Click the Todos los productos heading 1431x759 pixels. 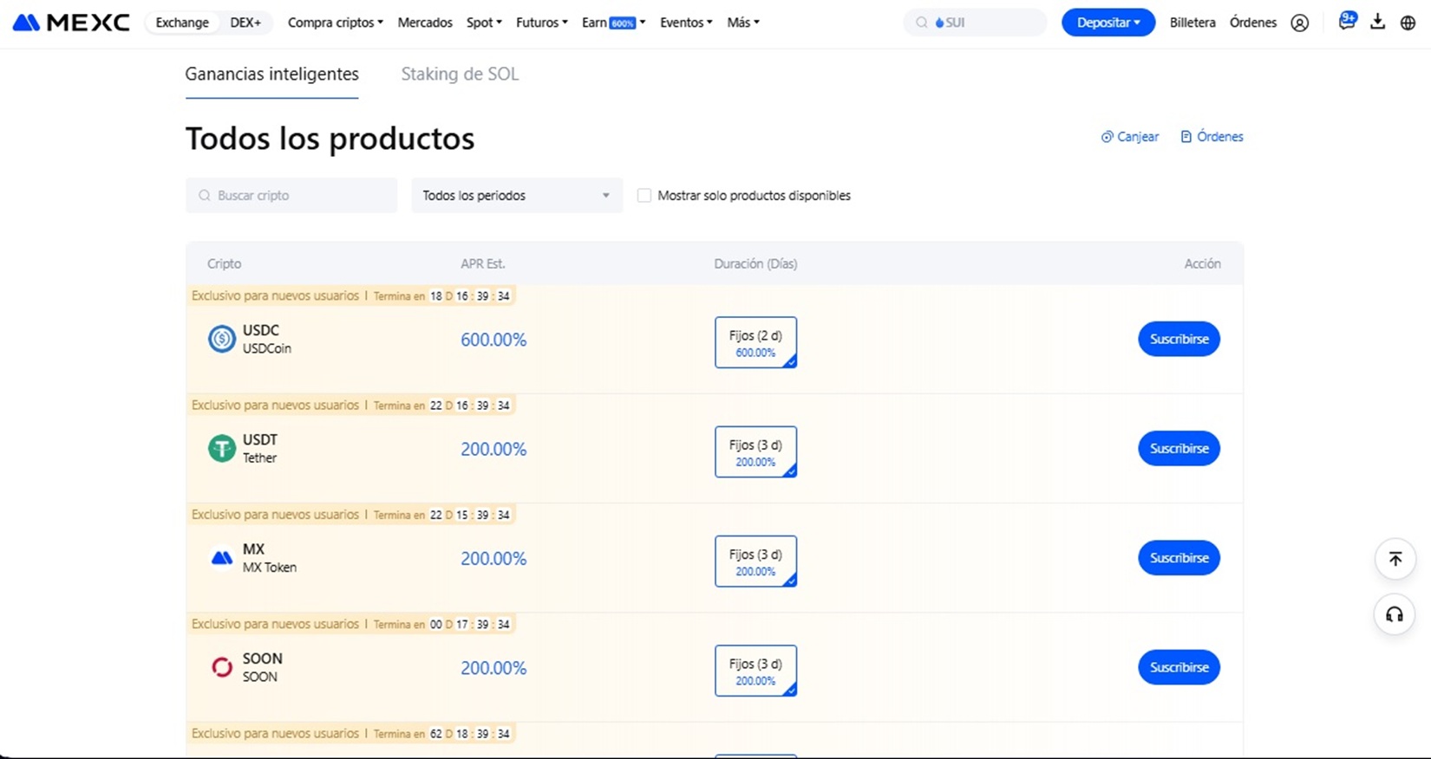tap(330, 139)
